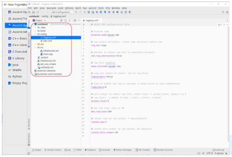Click Expand All icon in Project panel
Screen dimensions: 232x157
(66, 20)
